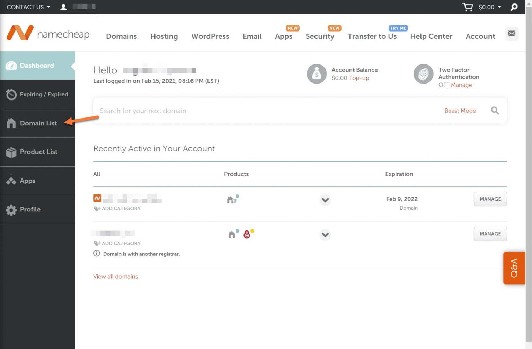The width and height of the screenshot is (532, 349).
Task: Activate Beast Mode search
Action: [460, 111]
